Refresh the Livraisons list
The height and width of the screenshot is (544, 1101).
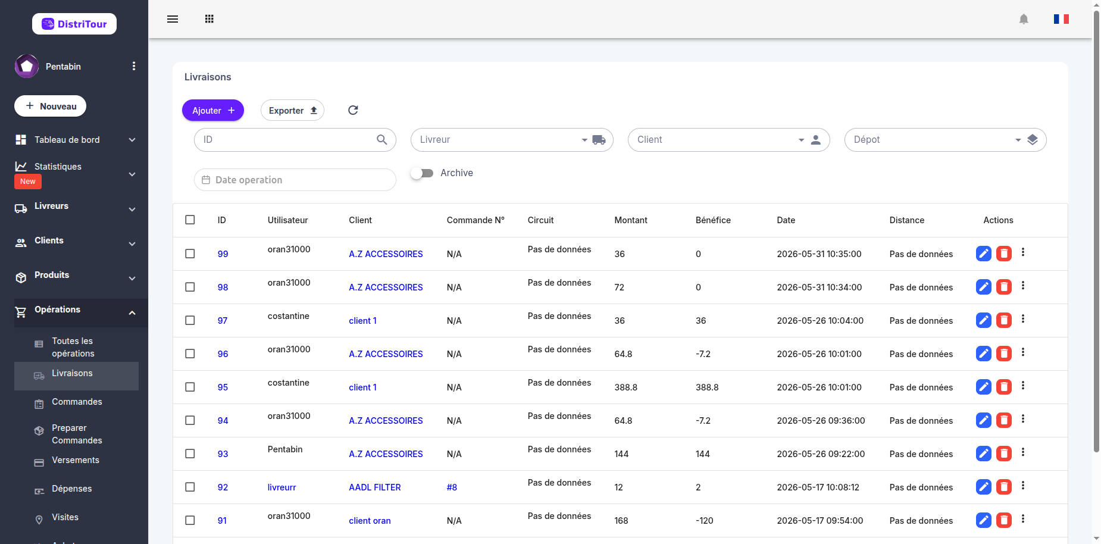[x=353, y=110]
